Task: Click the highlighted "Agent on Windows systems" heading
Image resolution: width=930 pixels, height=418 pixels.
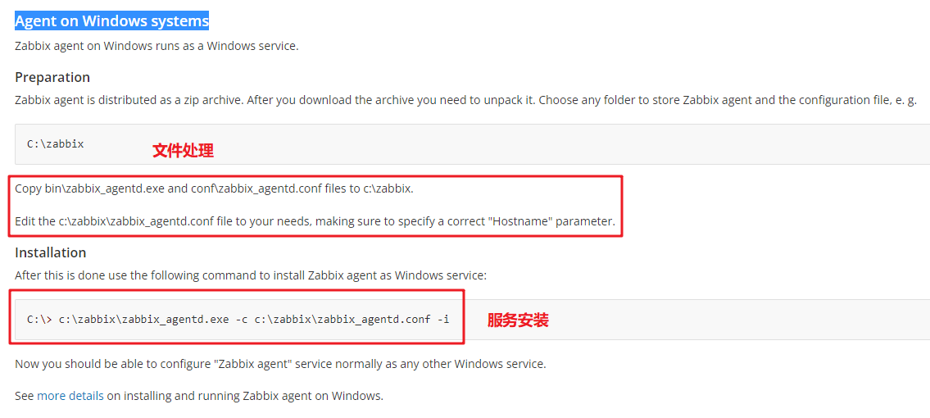Action: click(x=111, y=21)
